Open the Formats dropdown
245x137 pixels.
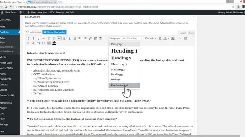[150, 38]
